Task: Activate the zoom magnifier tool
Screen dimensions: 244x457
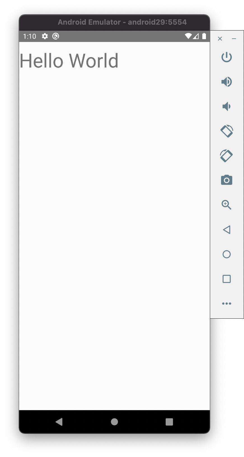Action: pos(226,205)
